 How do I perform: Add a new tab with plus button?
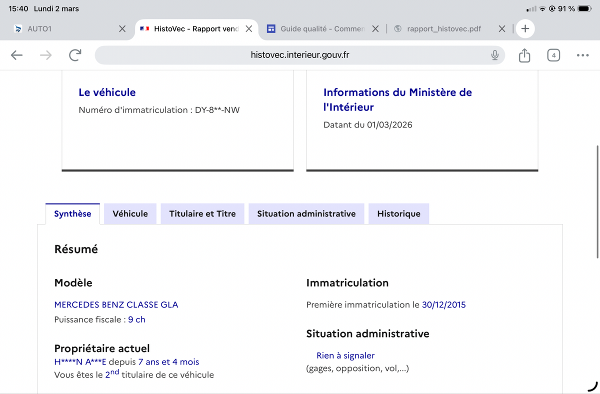(x=525, y=29)
